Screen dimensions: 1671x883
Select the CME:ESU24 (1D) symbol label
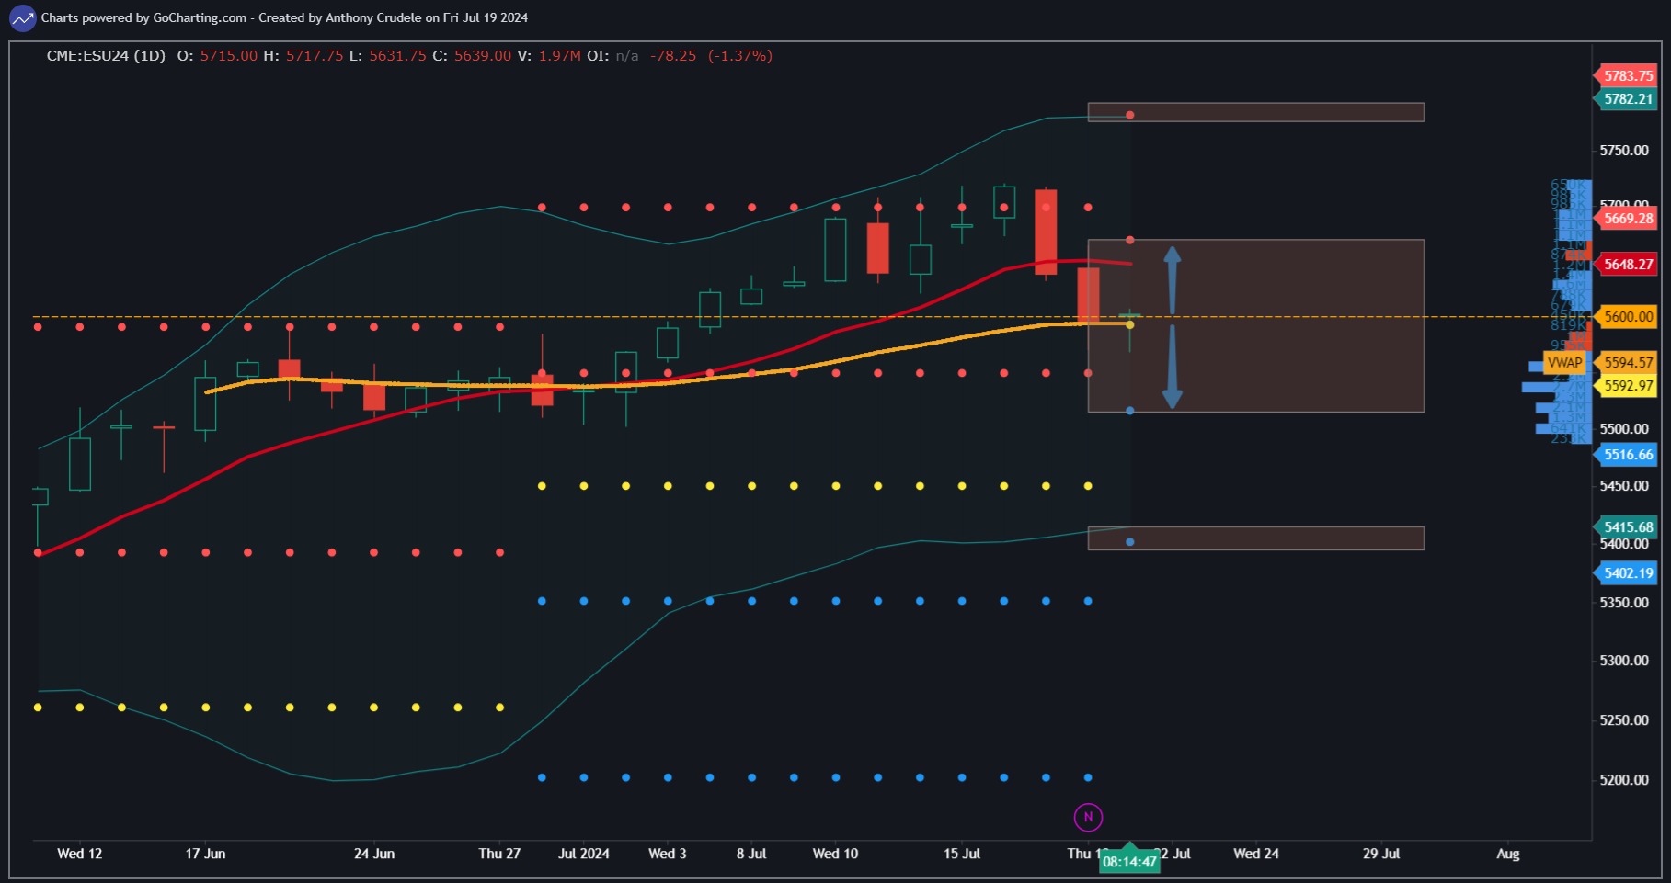[x=106, y=56]
